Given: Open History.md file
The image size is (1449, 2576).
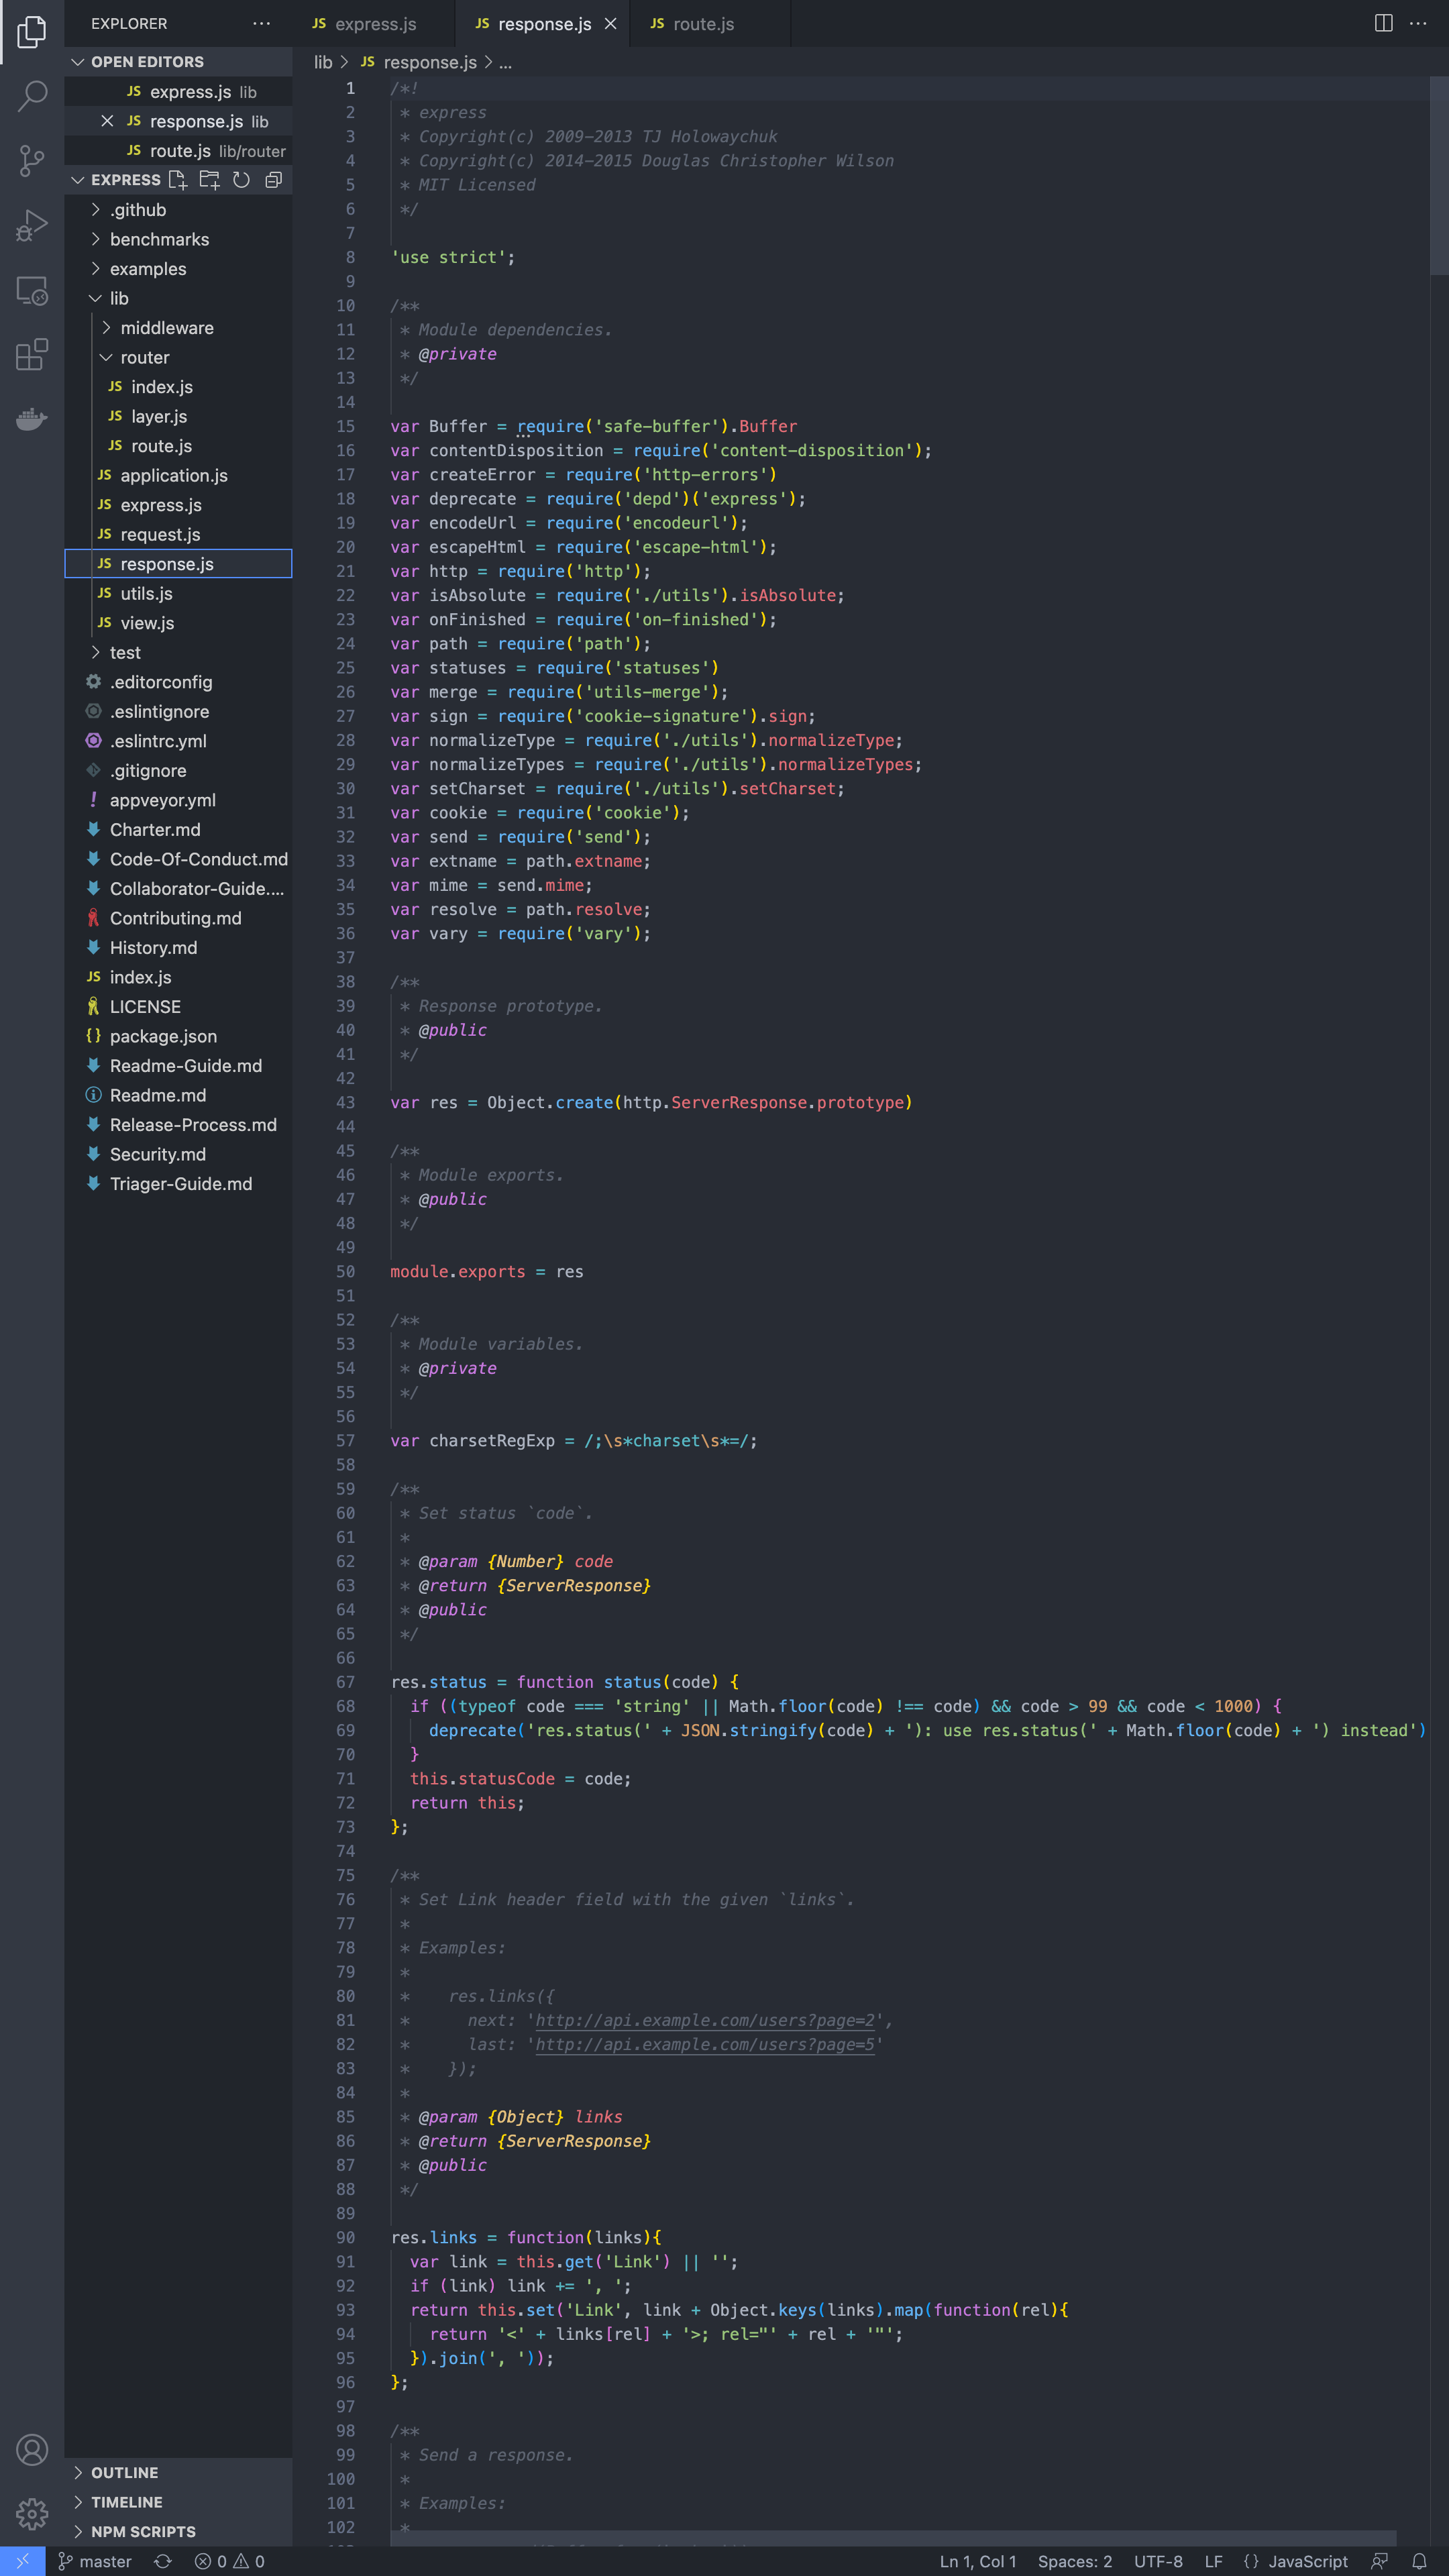Looking at the screenshot, I should (178, 947).
